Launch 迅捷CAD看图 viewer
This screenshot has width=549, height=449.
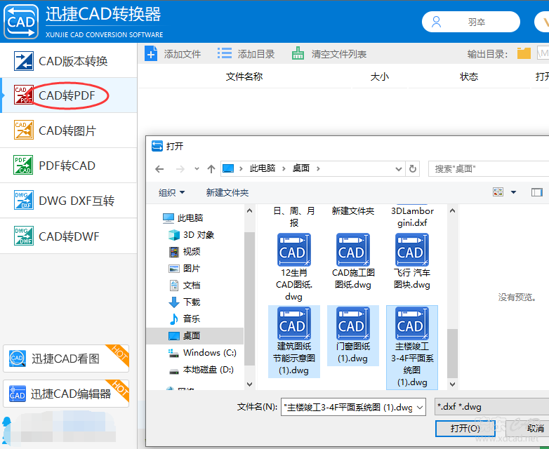tap(66, 358)
